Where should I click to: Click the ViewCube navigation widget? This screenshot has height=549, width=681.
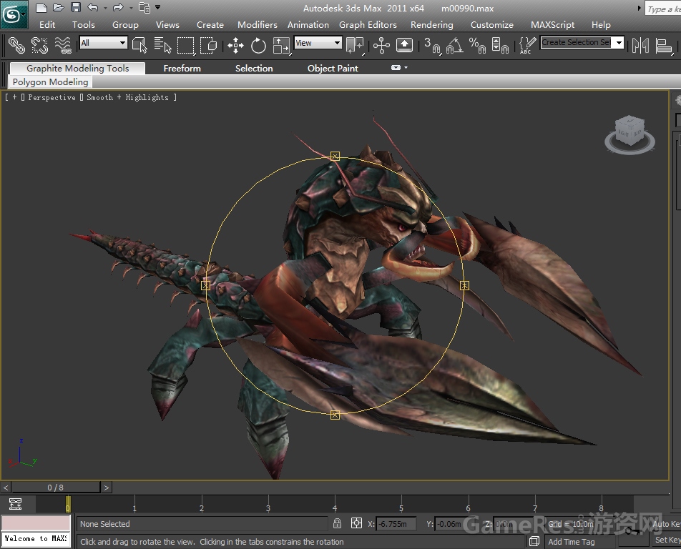(629, 134)
